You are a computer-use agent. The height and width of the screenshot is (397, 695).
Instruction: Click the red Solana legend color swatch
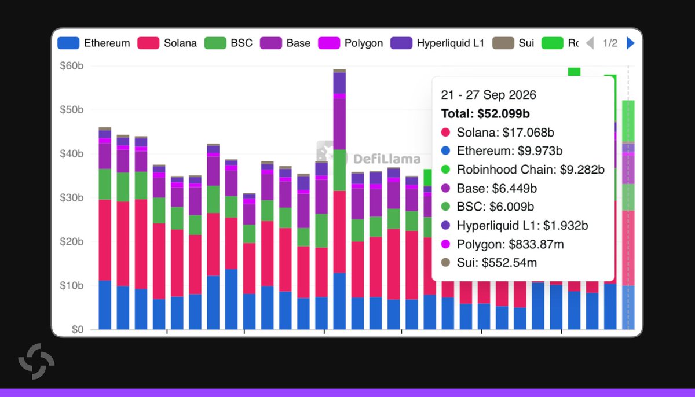pos(148,43)
